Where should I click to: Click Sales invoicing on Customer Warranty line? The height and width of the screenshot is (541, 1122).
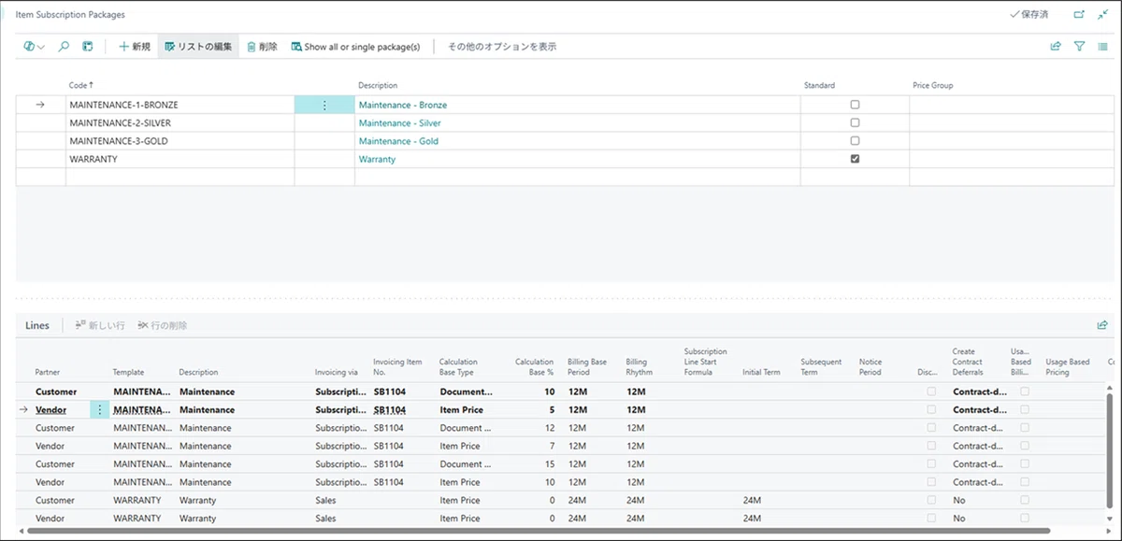coord(325,500)
